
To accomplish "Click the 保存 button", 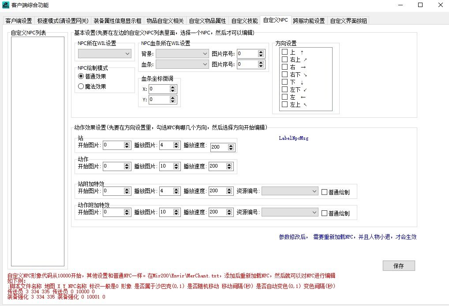I will click(x=399, y=265).
